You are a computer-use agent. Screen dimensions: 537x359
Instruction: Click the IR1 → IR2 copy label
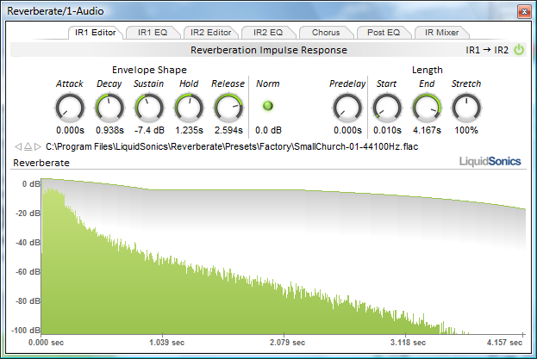487,50
